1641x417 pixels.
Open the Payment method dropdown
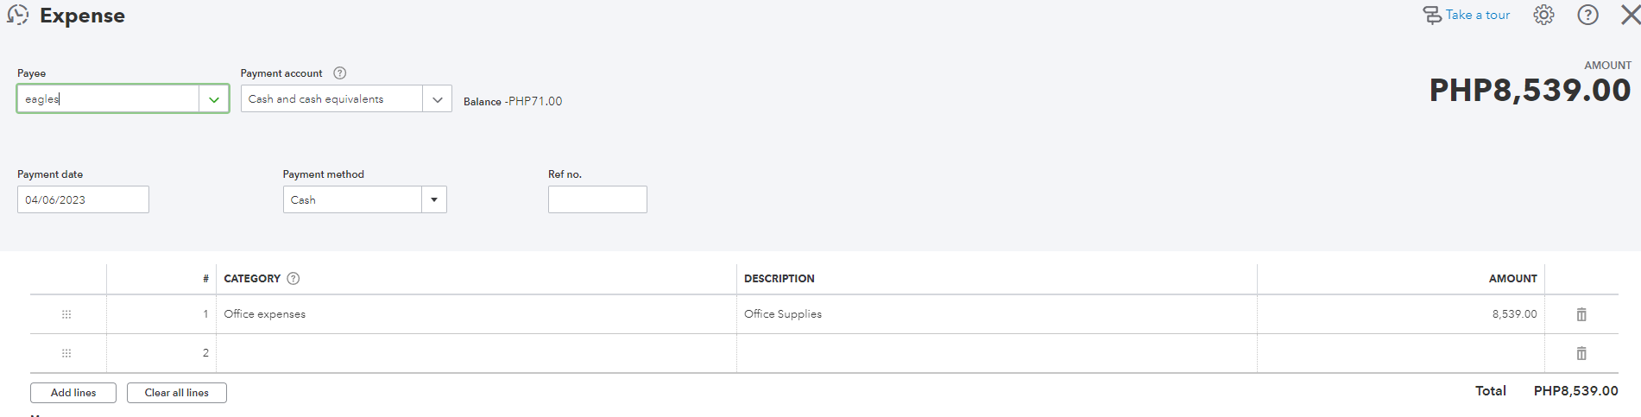[433, 200]
